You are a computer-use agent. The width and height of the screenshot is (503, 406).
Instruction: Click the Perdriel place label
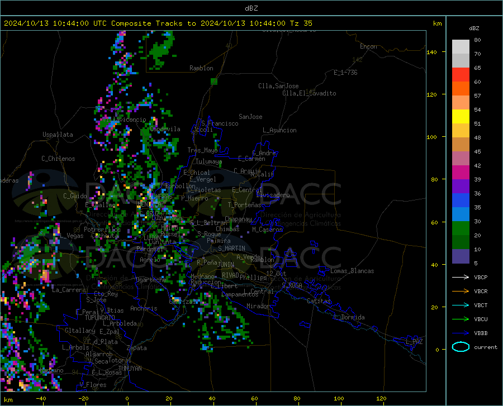(x=150, y=249)
